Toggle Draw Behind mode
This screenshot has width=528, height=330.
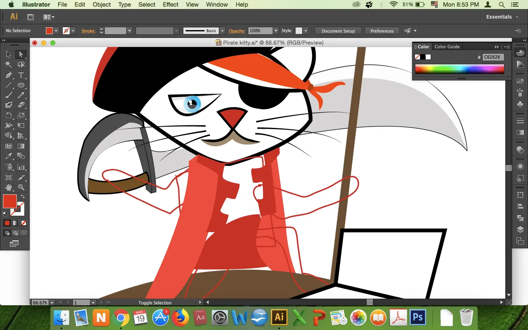[15, 233]
